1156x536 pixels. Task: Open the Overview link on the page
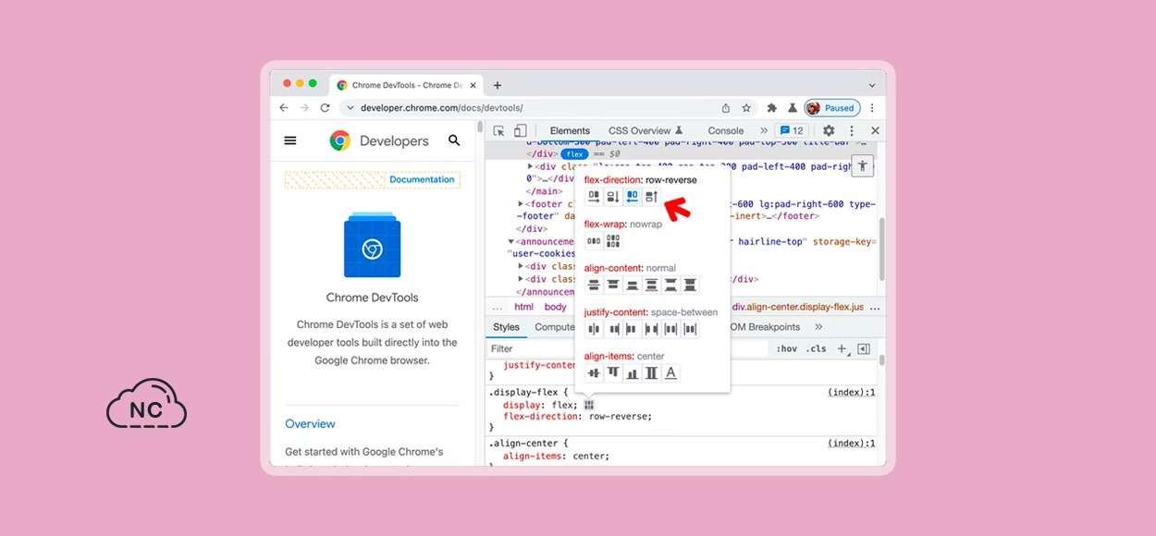point(310,424)
